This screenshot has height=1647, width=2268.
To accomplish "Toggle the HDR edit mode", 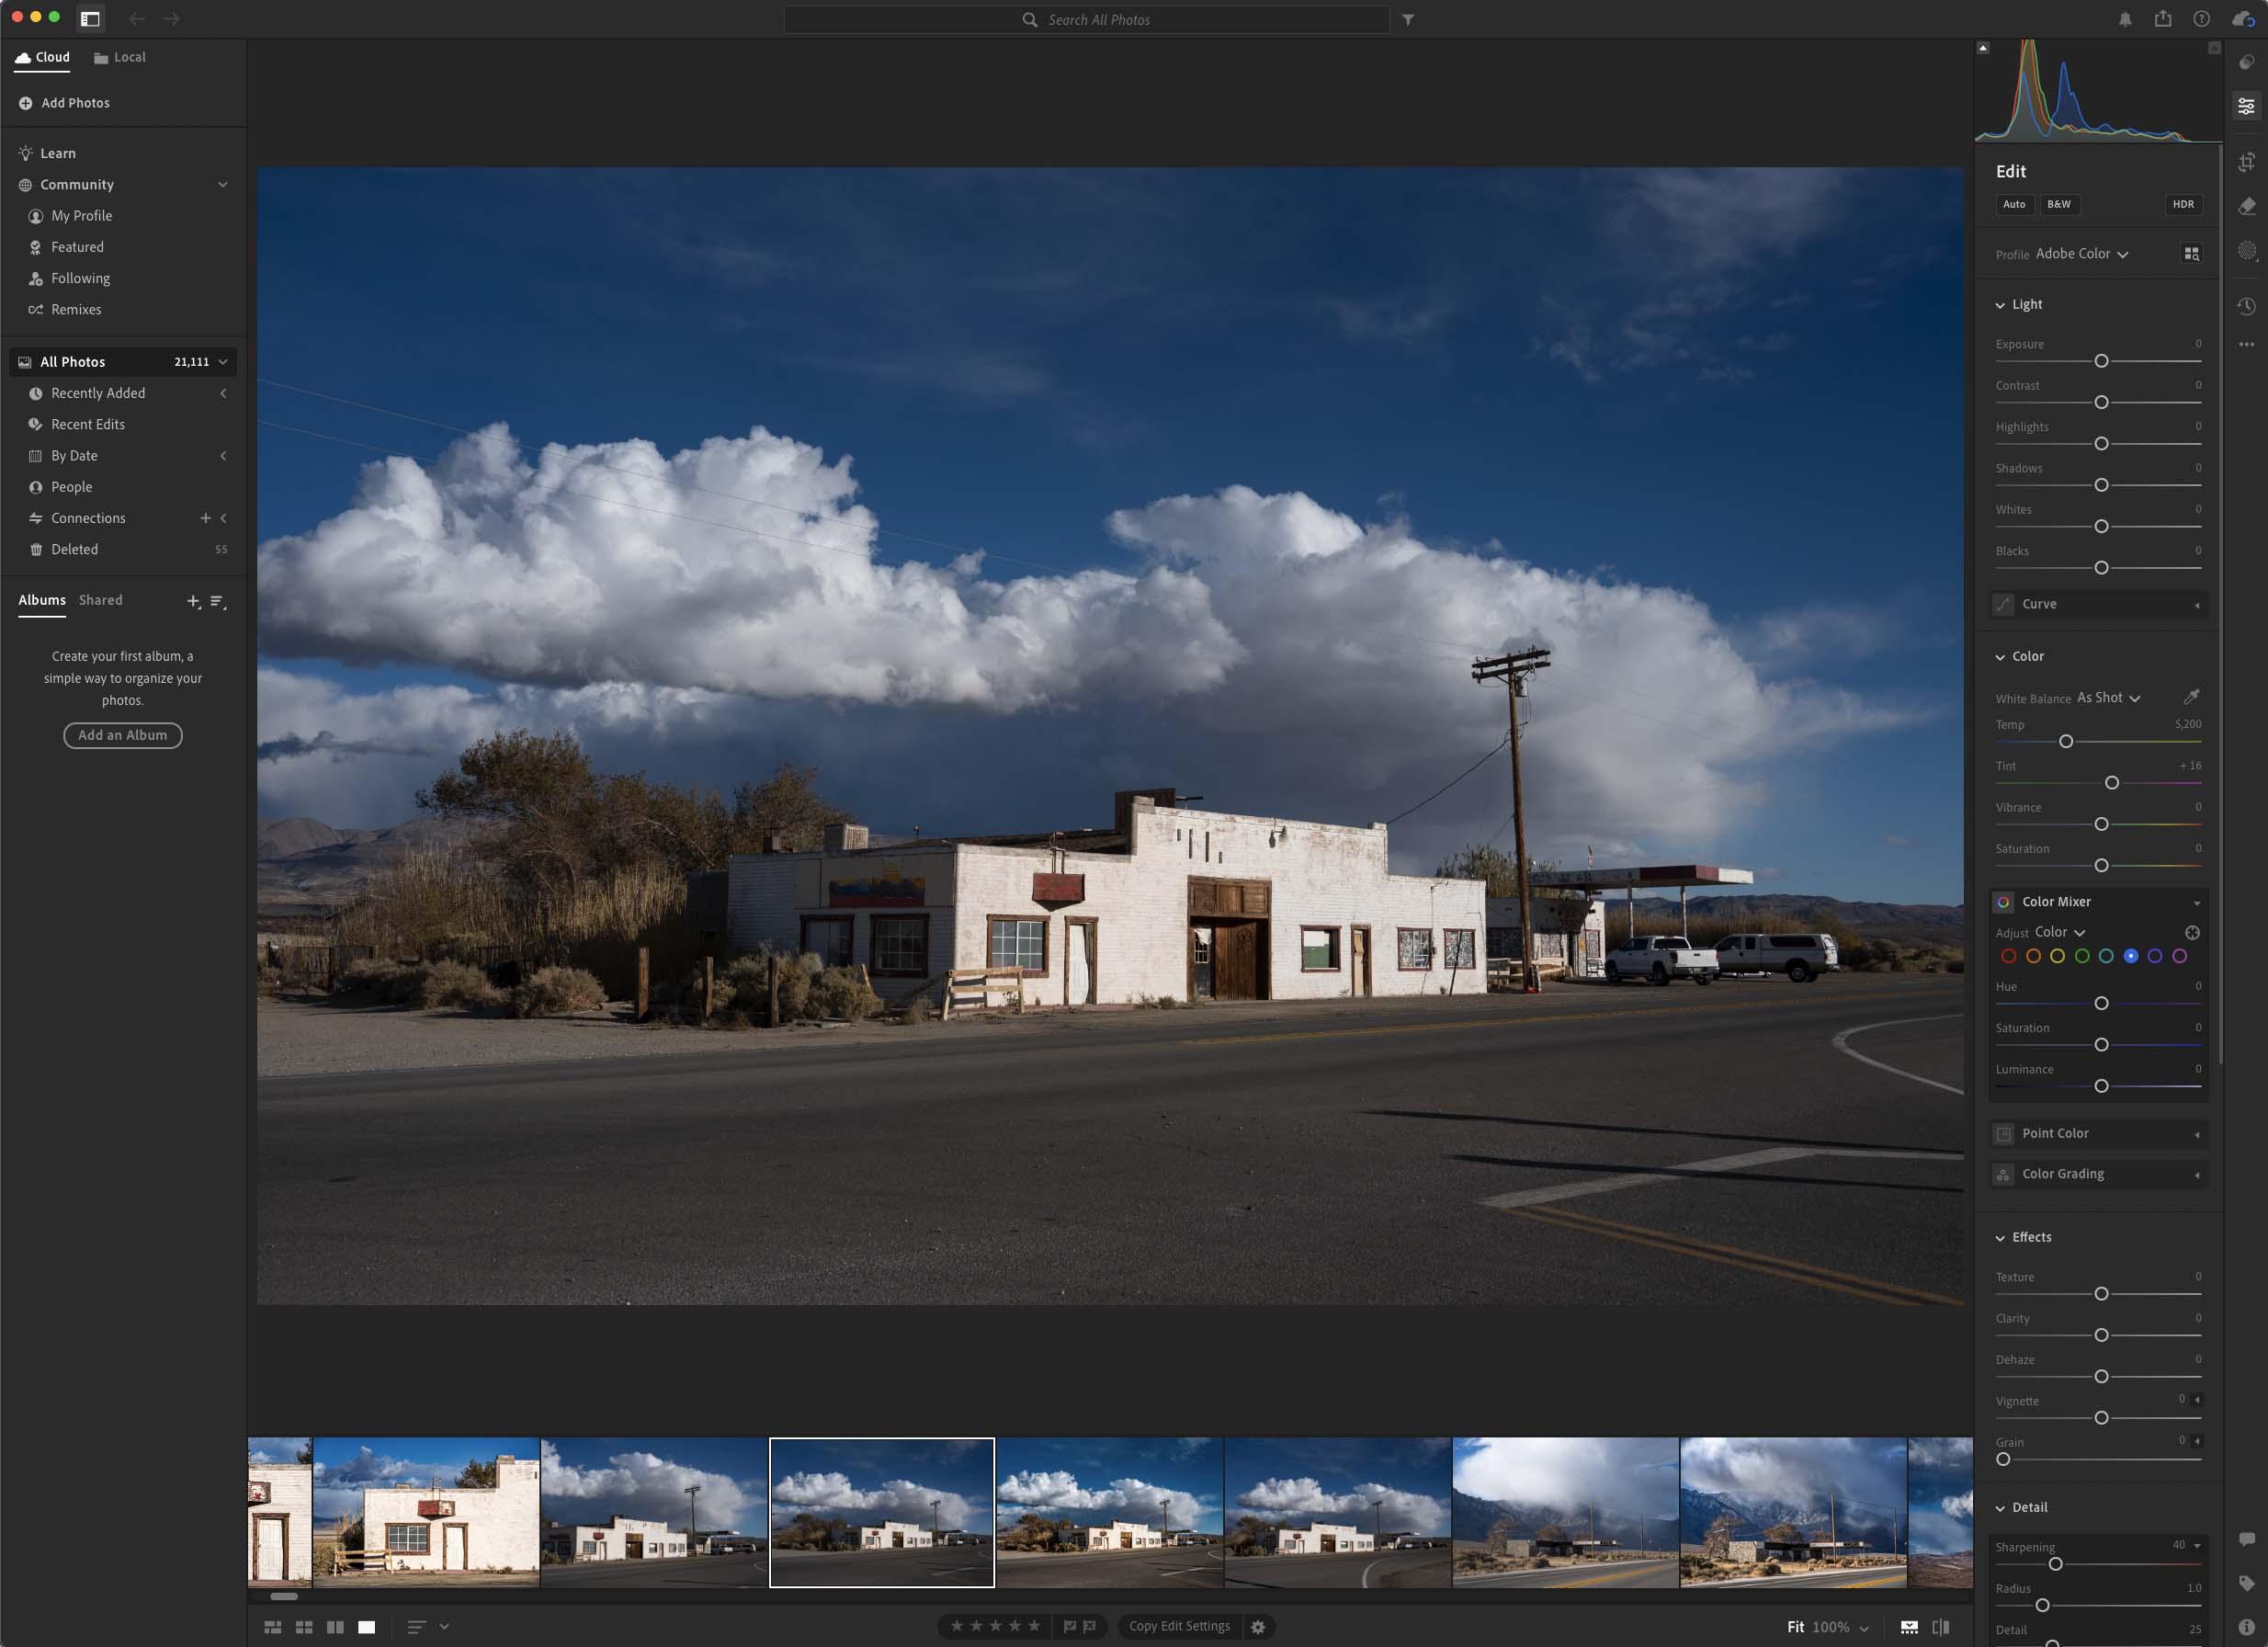I will 2182,204.
